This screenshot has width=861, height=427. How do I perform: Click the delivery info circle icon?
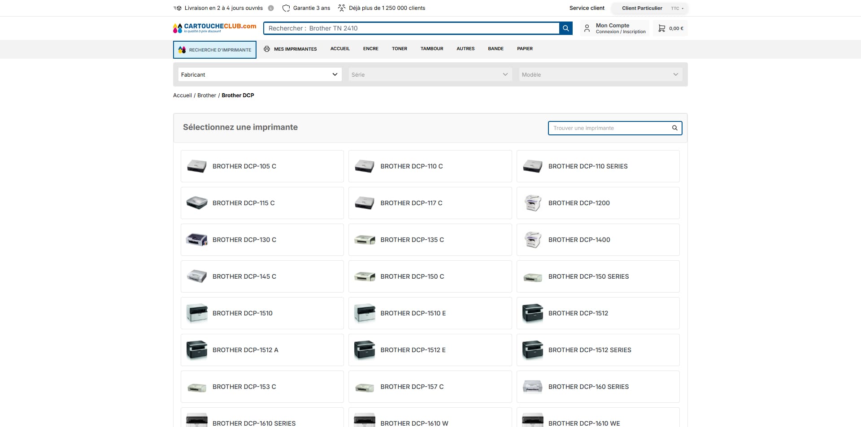click(x=271, y=8)
